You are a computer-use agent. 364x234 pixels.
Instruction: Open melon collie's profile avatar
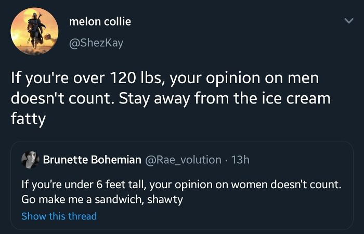34,31
